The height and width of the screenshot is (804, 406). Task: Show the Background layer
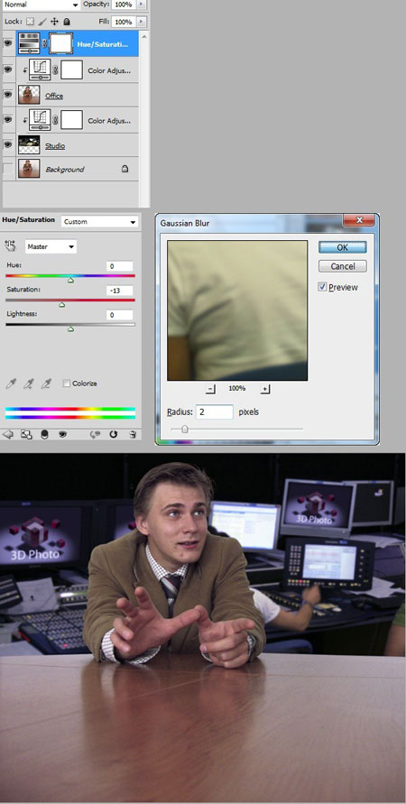[x=8, y=169]
